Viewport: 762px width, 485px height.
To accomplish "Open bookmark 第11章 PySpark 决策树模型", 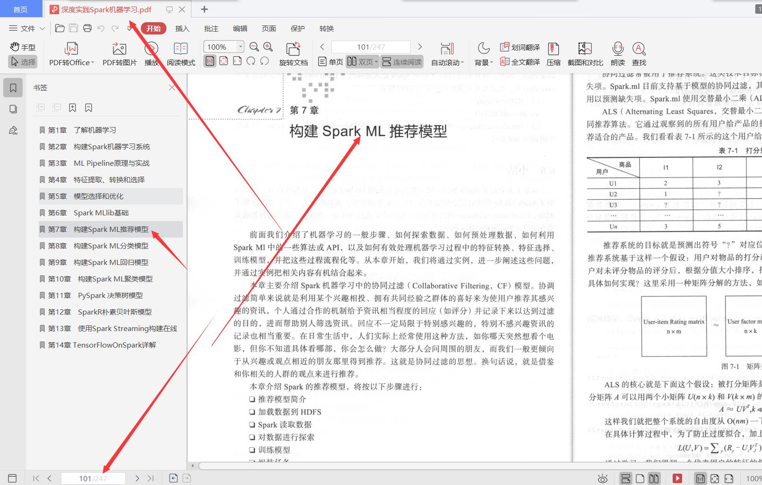I will (111, 295).
